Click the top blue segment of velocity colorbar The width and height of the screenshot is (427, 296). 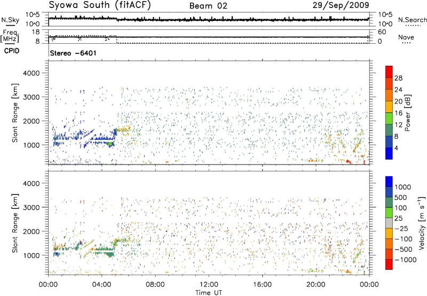tap(389, 182)
